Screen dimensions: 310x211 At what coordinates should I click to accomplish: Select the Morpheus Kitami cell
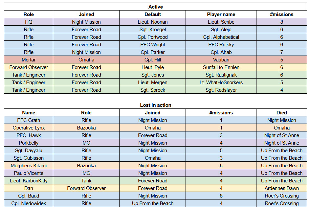pos(29,165)
